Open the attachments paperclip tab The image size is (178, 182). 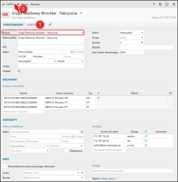[50, 25]
